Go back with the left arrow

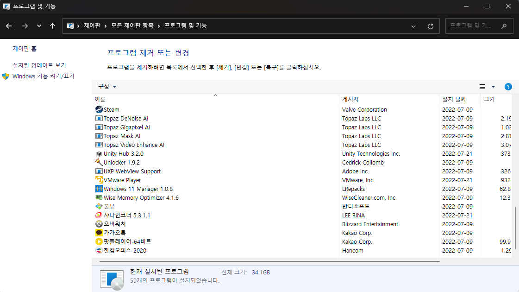(x=9, y=26)
